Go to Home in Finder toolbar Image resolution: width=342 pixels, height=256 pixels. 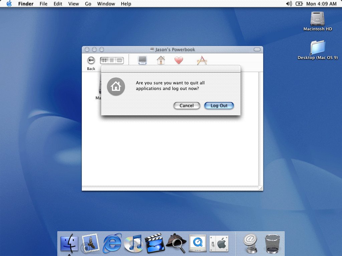click(x=161, y=60)
